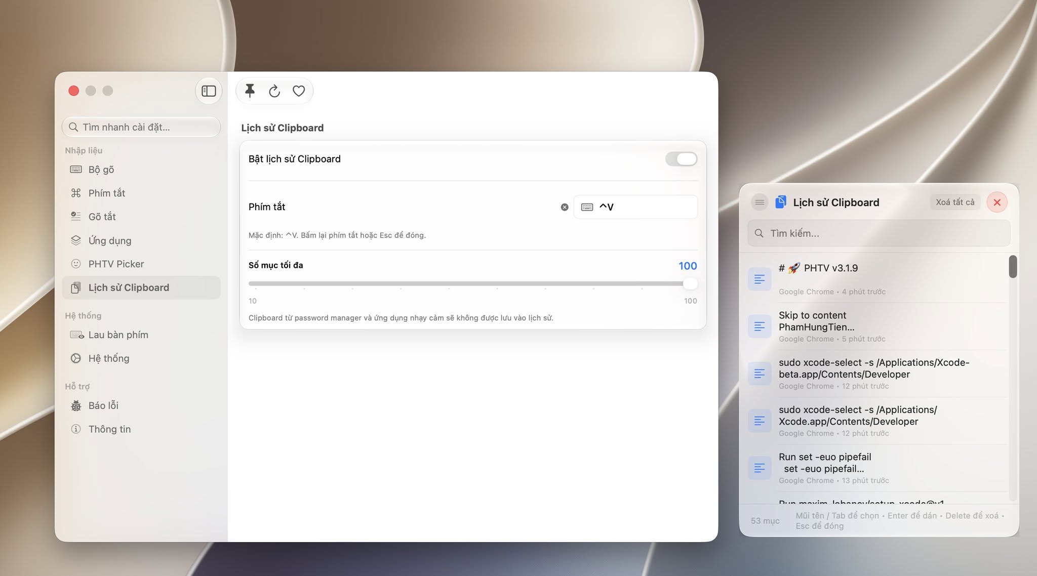Click 'Google Chrome • 5 phút trước' label

pos(832,339)
